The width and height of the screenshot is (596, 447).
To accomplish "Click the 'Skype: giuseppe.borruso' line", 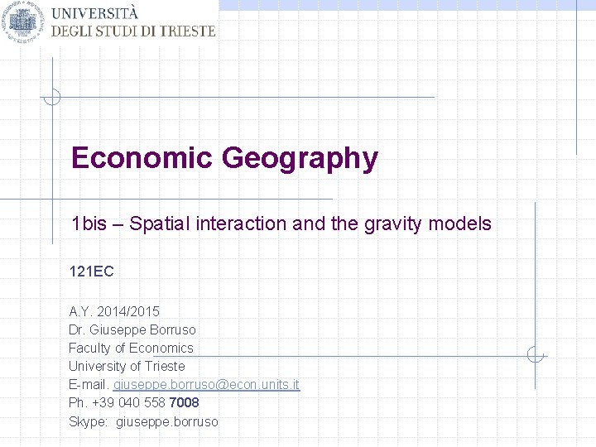I will pos(144,421).
